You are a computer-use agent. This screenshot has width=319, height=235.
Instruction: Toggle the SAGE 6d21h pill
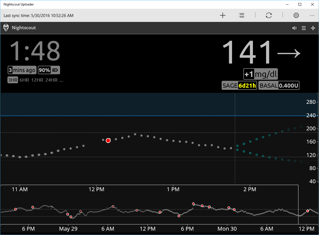click(x=239, y=85)
